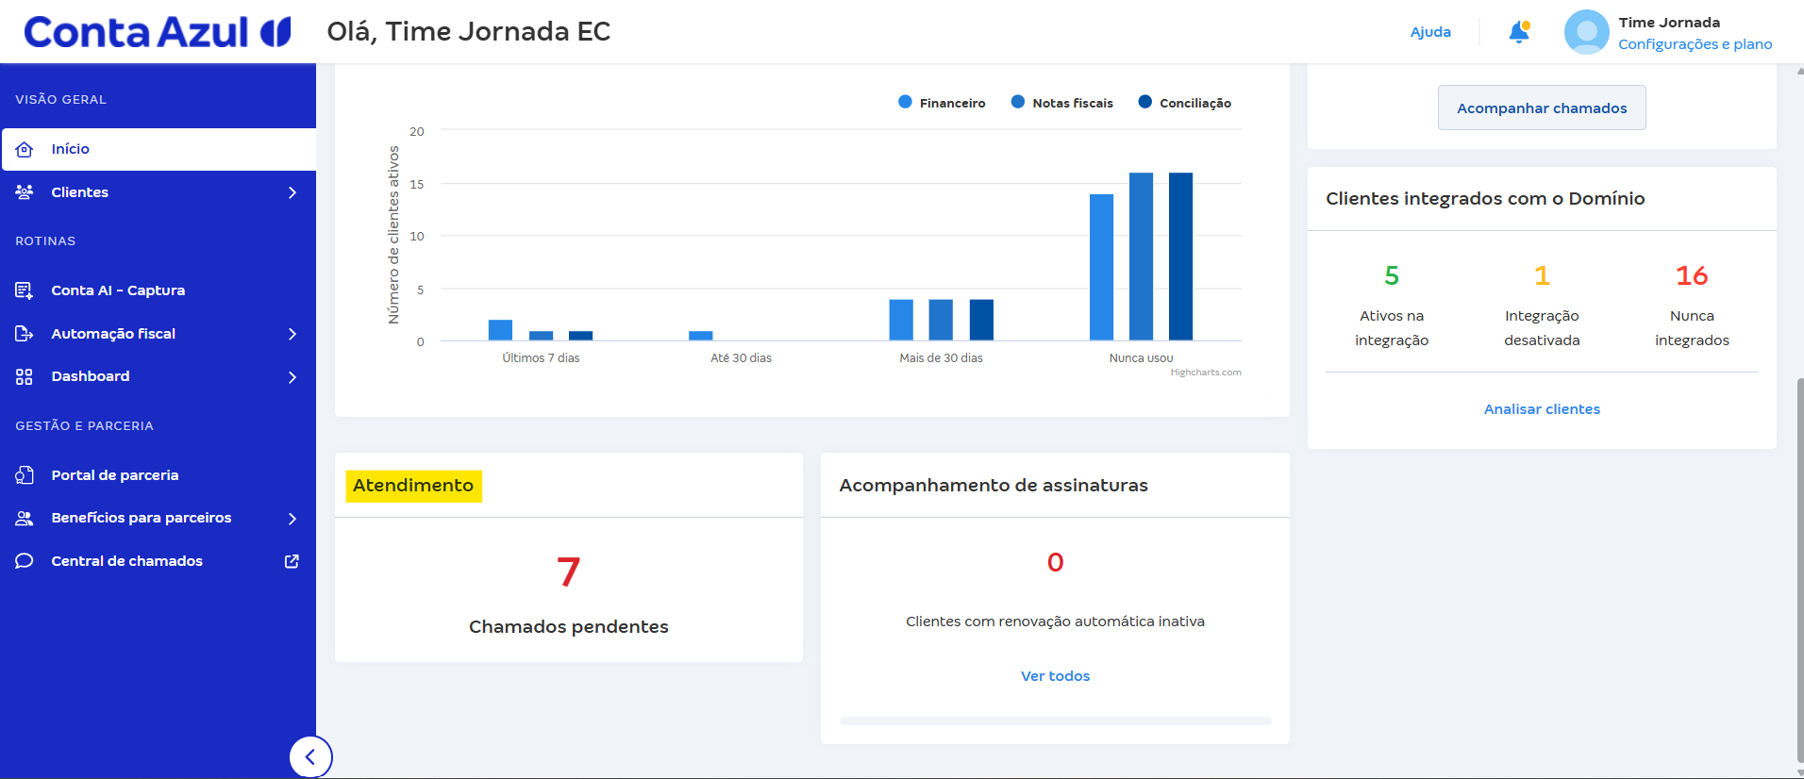Click the Automação fiscal icon
The width and height of the screenshot is (1804, 779).
[25, 334]
